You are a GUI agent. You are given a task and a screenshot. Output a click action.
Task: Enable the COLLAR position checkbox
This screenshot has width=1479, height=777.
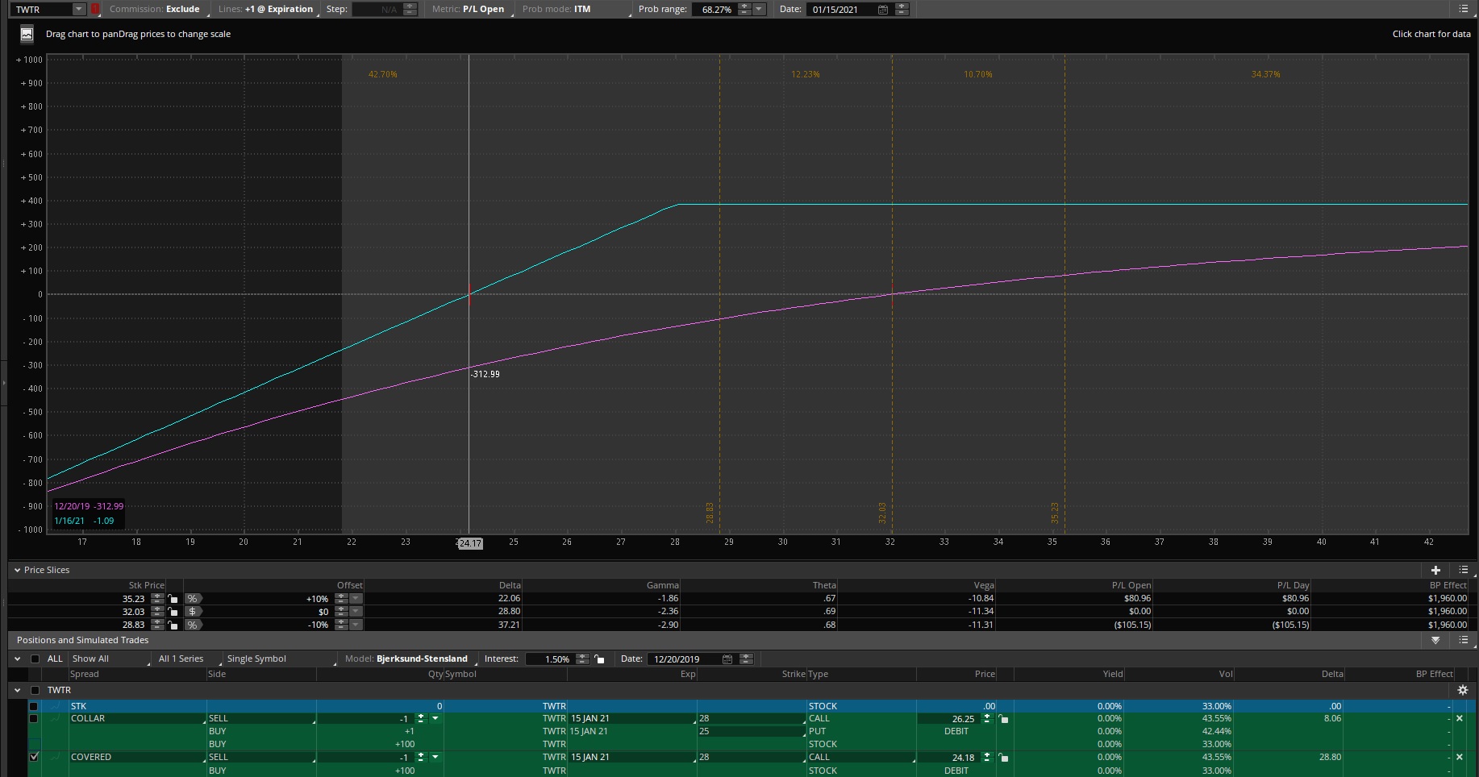pyautogui.click(x=34, y=718)
